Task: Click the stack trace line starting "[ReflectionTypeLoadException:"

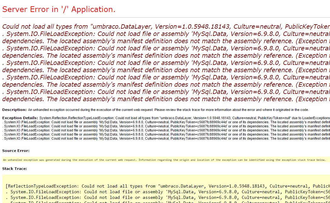Action: 168,186
